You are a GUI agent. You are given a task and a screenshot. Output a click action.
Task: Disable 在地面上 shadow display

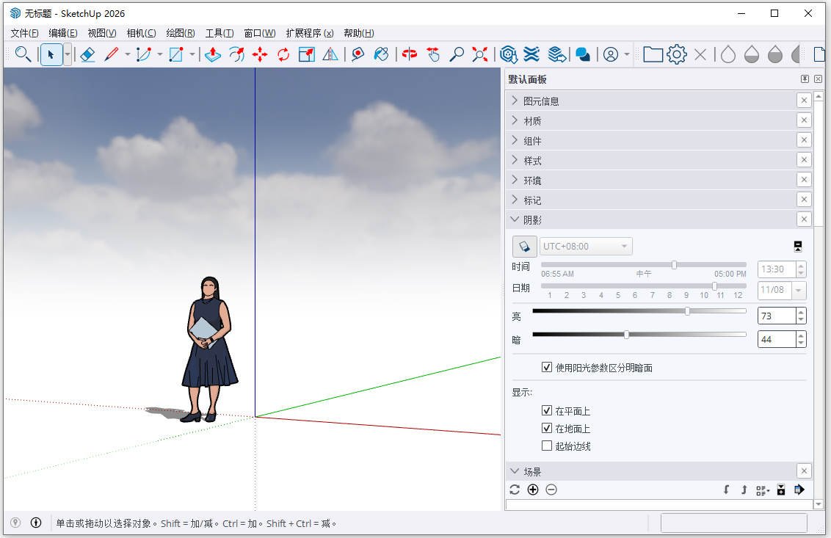click(547, 428)
